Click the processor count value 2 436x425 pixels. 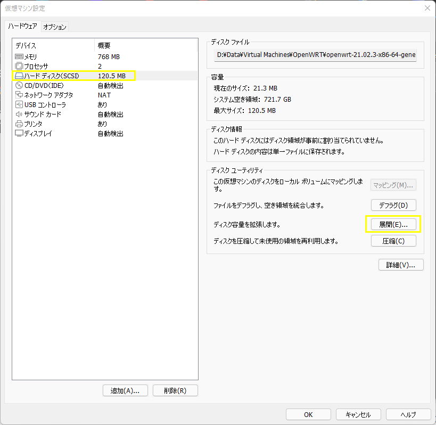[100, 66]
